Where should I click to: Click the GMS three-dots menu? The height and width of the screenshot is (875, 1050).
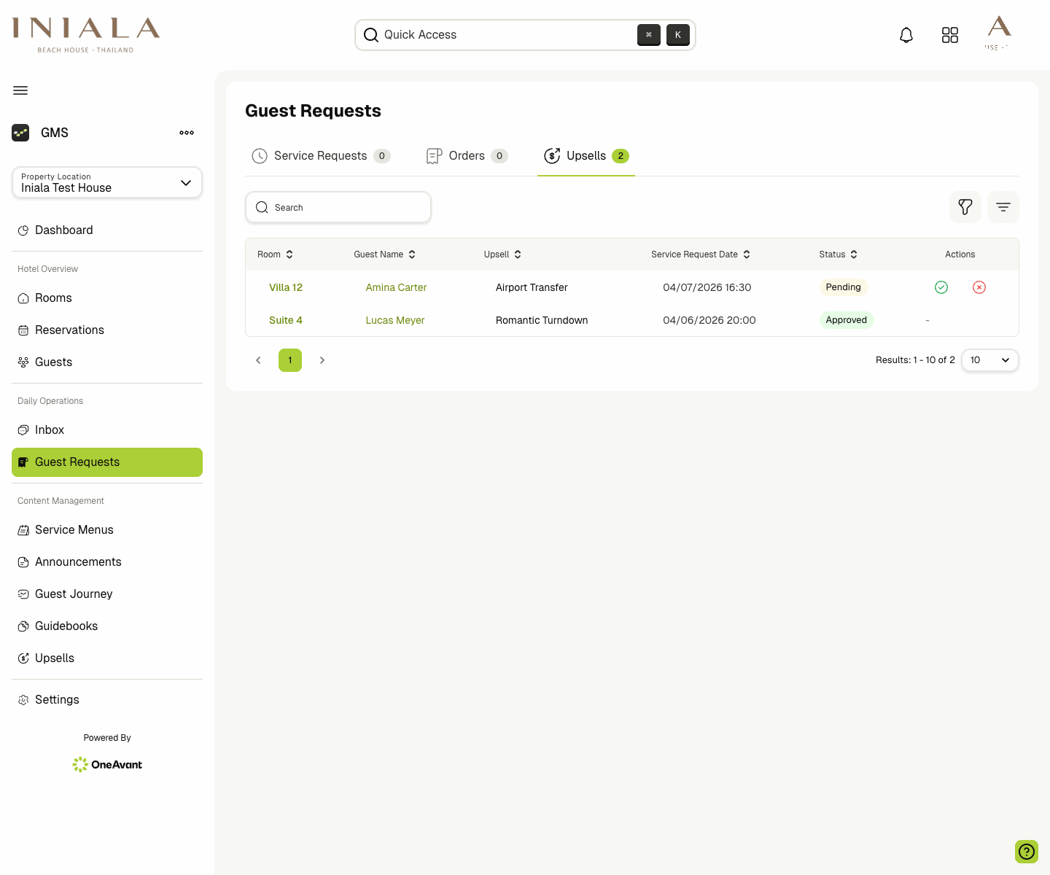click(x=187, y=133)
